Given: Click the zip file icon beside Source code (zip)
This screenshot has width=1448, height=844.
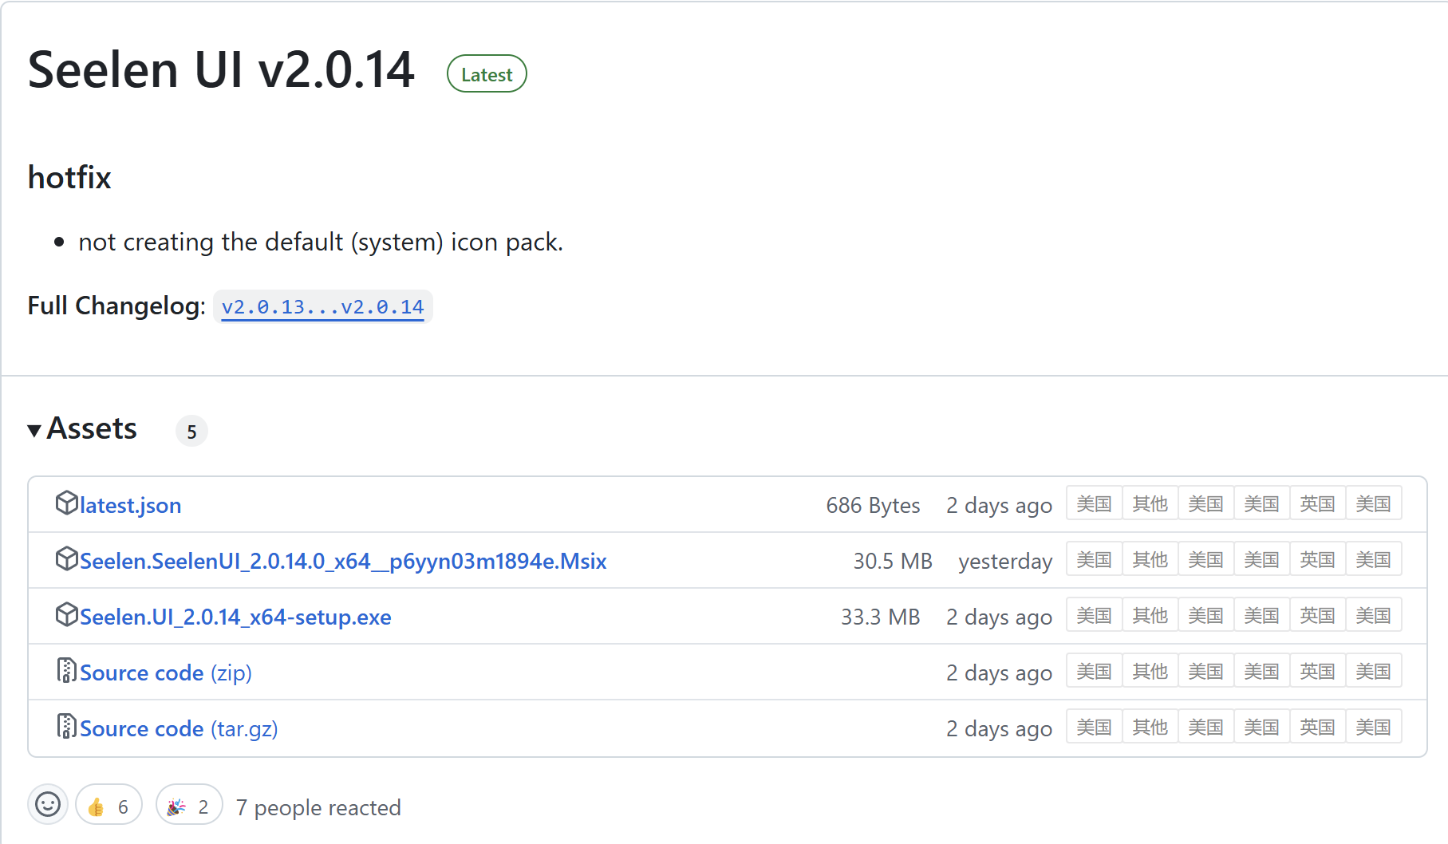Looking at the screenshot, I should tap(66, 671).
